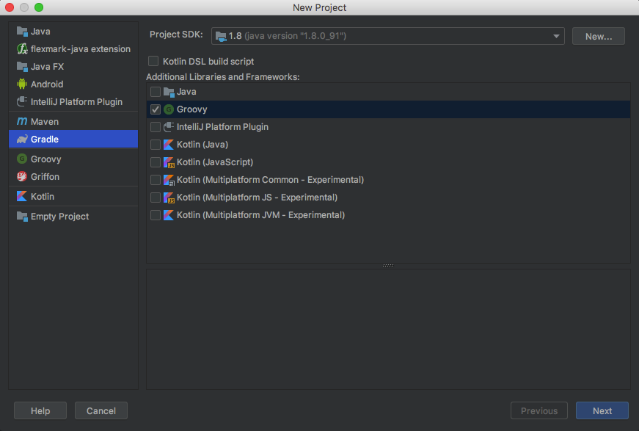Viewport: 639px width, 431px height.
Task: Select Android project type
Action: pyautogui.click(x=73, y=84)
